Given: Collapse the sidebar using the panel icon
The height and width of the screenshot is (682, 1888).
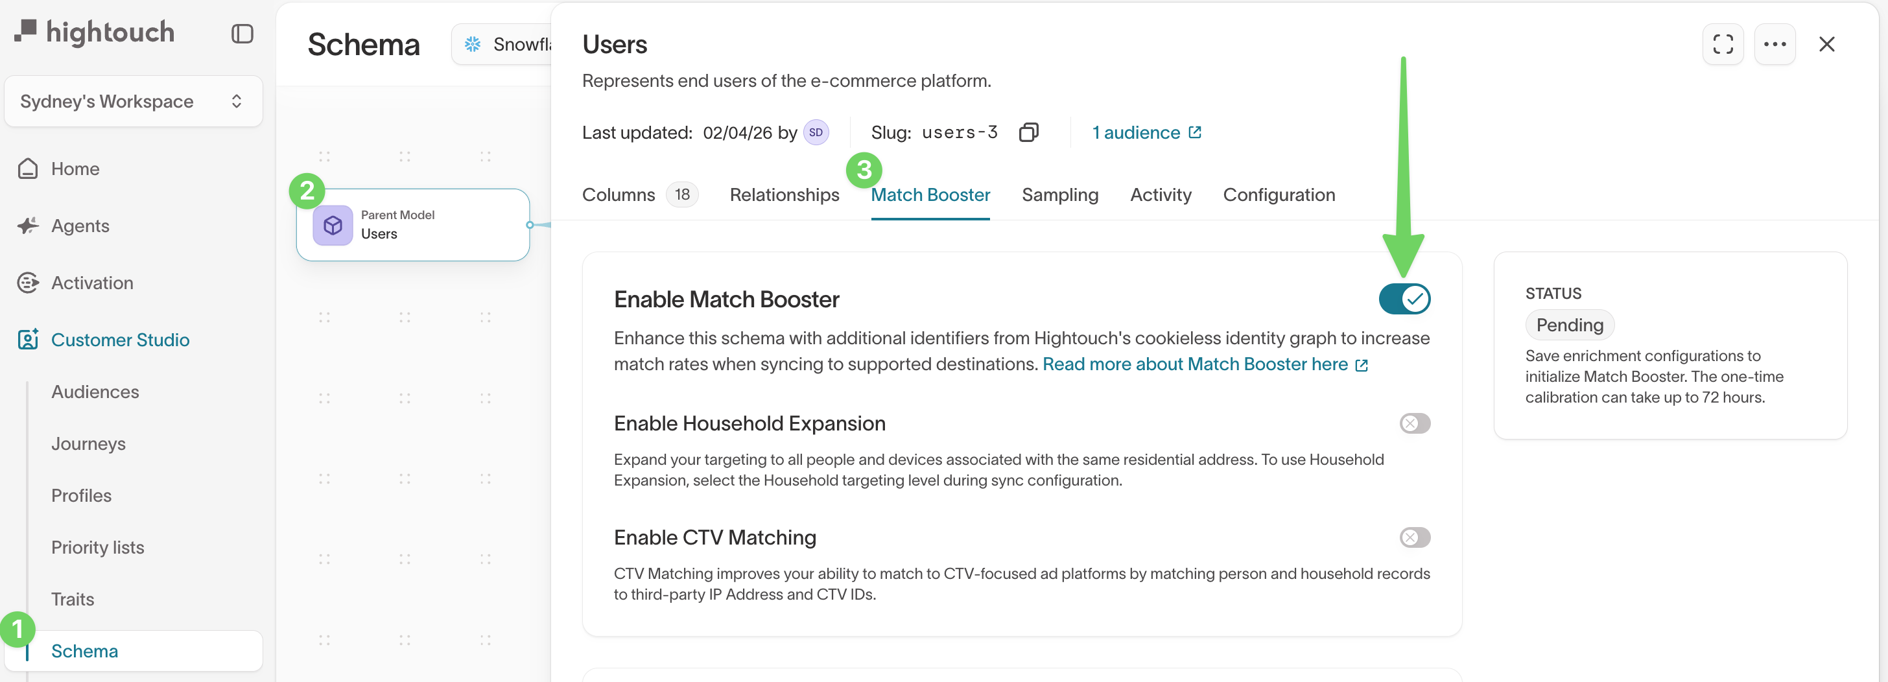Looking at the screenshot, I should 242,34.
